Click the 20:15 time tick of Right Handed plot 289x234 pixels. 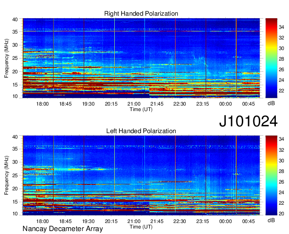coord(111,104)
